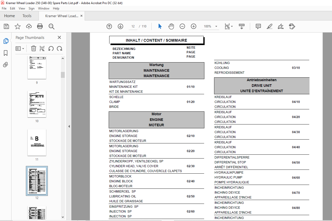Switch to the Tools tab
The height and width of the screenshot is (221, 332).
click(x=27, y=16)
